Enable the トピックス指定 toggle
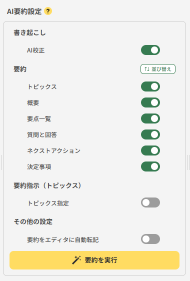190x281 pixels. click(150, 202)
